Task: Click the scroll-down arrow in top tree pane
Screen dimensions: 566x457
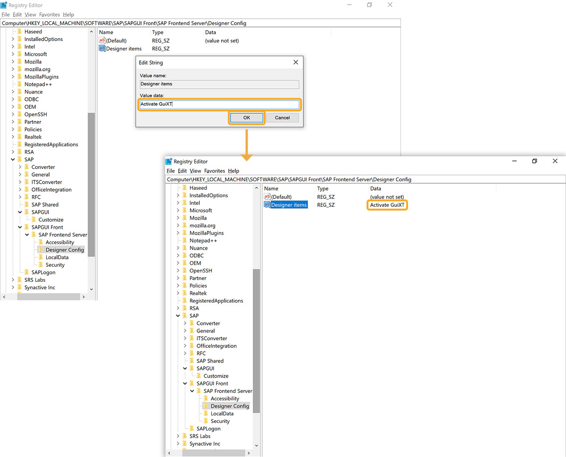Action: (91, 289)
